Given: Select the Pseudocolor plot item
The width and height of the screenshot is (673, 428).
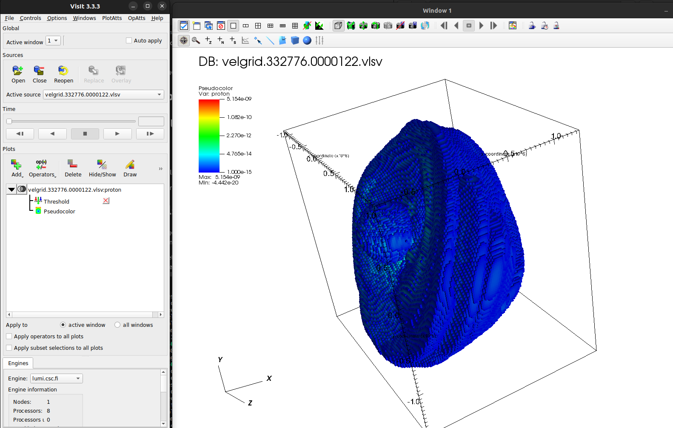Looking at the screenshot, I should 59,211.
